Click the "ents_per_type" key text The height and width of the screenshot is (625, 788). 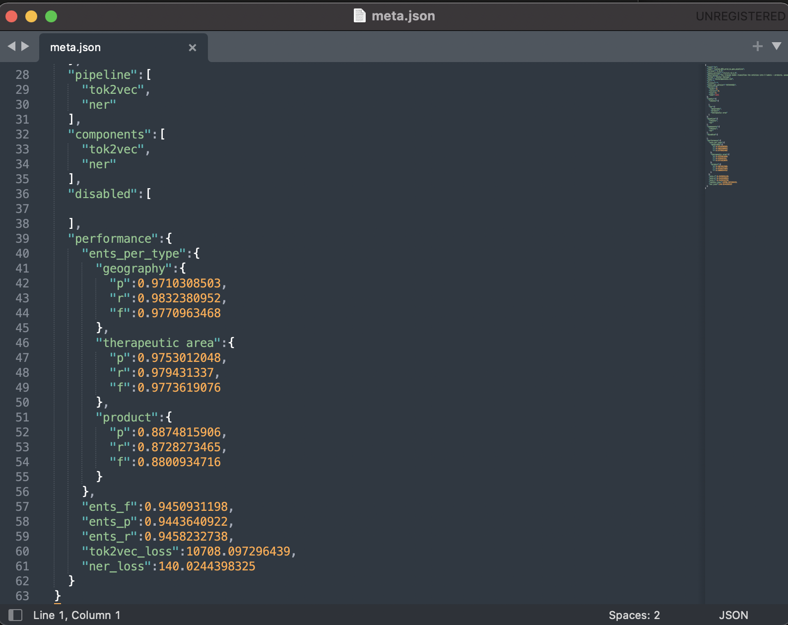click(134, 254)
